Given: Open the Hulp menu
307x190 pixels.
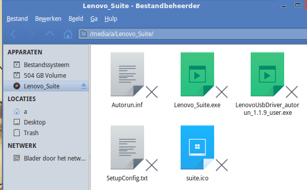Looking at the screenshot, I should [x=111, y=19].
